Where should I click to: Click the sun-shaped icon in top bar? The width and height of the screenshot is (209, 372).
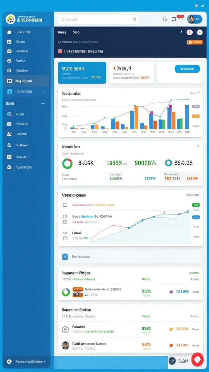pyautogui.click(x=165, y=19)
